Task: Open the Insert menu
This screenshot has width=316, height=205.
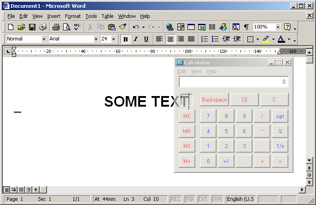Action: click(53, 16)
